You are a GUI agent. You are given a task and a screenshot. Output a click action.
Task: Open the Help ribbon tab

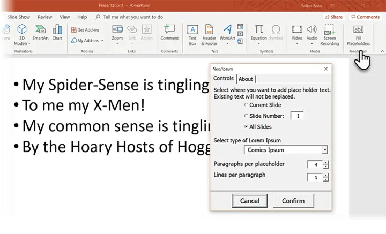point(82,17)
